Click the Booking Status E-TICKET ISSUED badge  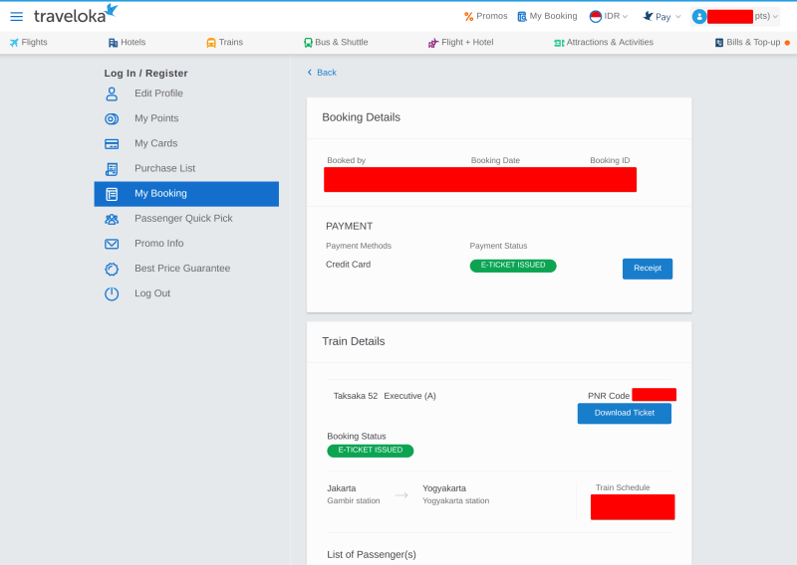click(370, 451)
